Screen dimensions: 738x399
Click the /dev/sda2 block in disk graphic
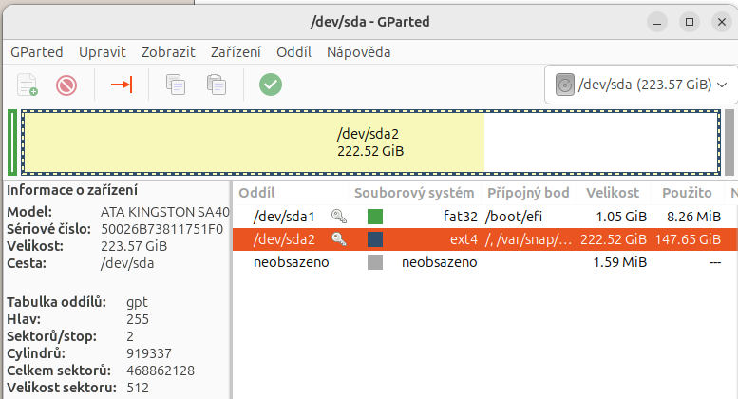(x=370, y=142)
